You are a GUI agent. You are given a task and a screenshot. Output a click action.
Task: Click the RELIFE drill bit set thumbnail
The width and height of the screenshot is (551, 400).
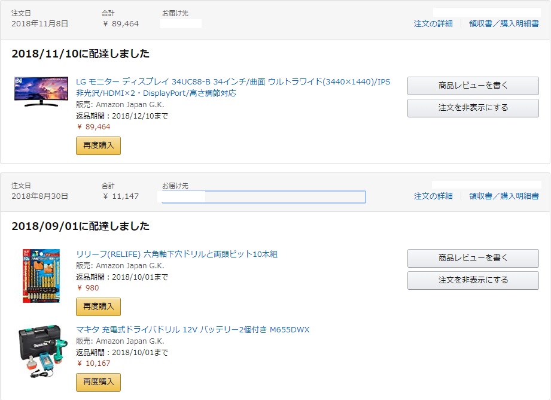(x=41, y=276)
